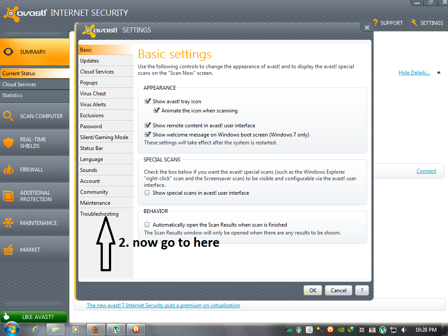This screenshot has width=448, height=336.
Task: Click the avast orange tray icon
Action: [x=330, y=330]
